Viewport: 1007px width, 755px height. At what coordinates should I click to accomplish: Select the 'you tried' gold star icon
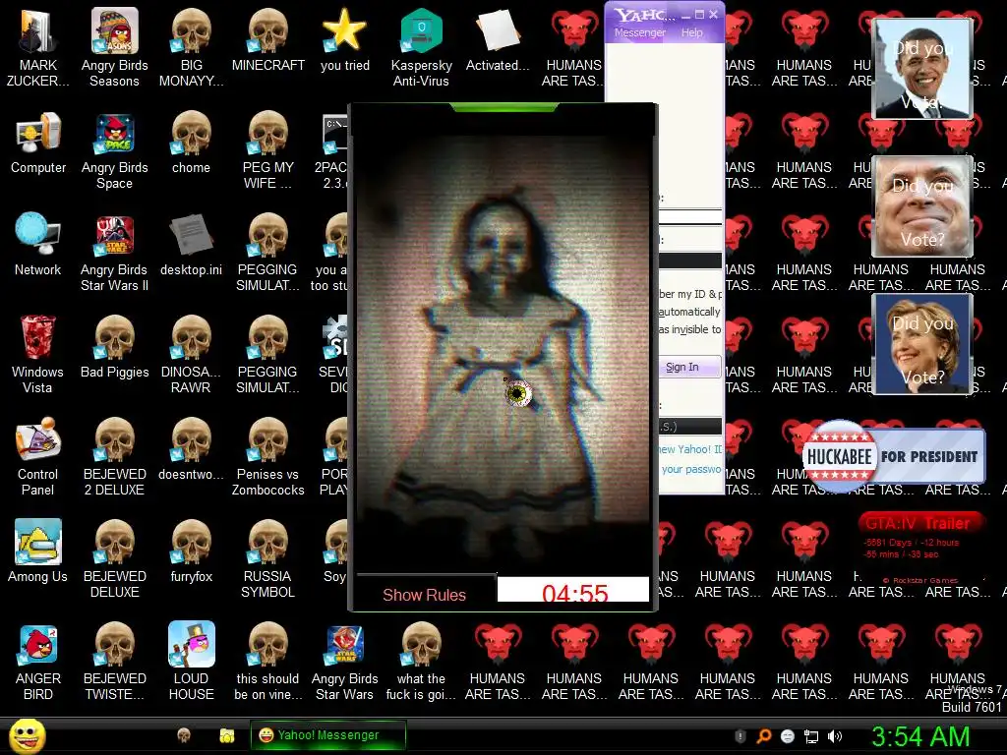point(345,40)
